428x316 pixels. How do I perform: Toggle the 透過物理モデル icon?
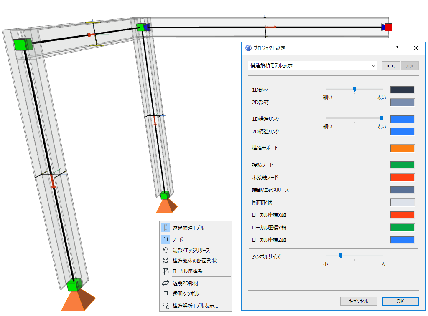(166, 228)
